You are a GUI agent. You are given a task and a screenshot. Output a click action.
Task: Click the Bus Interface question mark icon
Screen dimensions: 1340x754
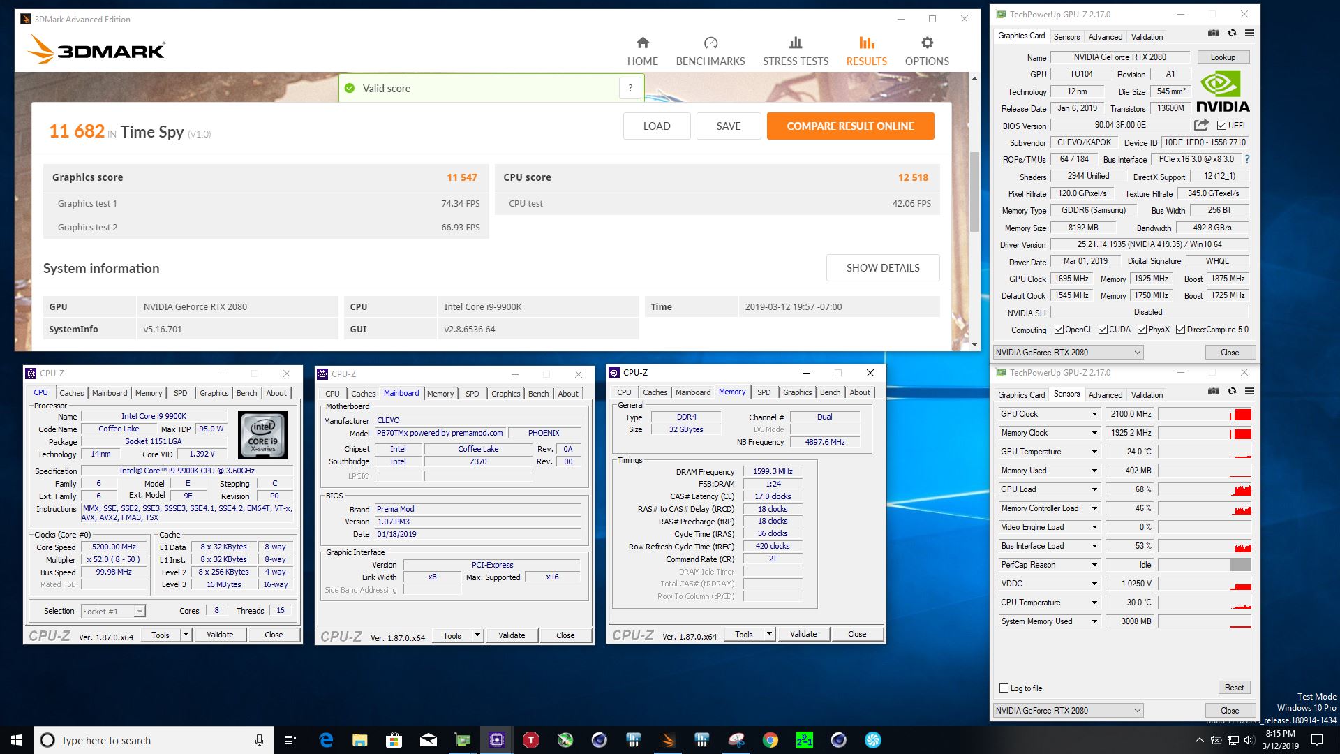1247,159
